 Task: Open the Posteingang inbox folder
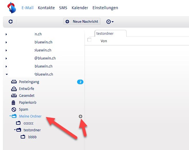(x=29, y=82)
